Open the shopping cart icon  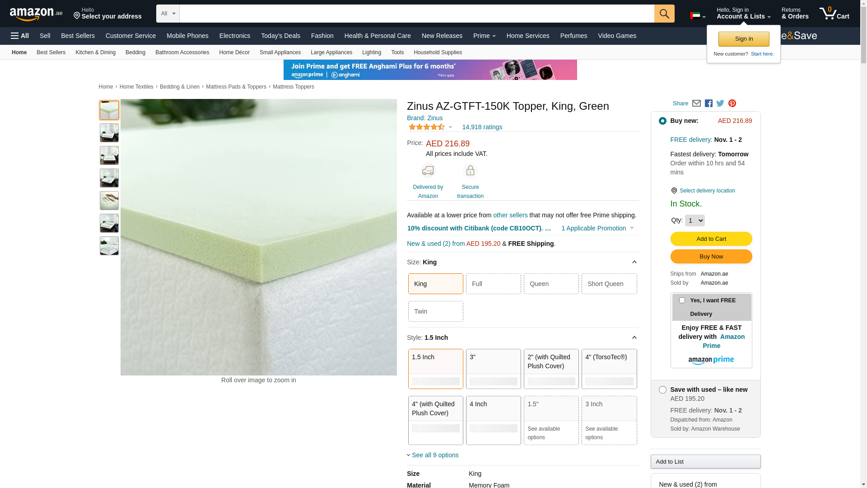tap(834, 13)
